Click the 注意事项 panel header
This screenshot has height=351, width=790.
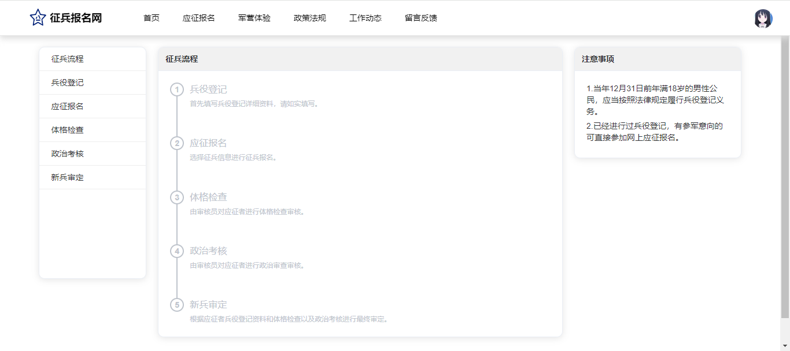click(x=658, y=59)
